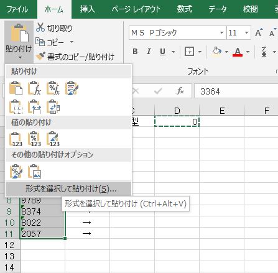This screenshot has width=278, height=273.
Task: Select keep source column widths paste icon
Action: [x=34, y=107]
